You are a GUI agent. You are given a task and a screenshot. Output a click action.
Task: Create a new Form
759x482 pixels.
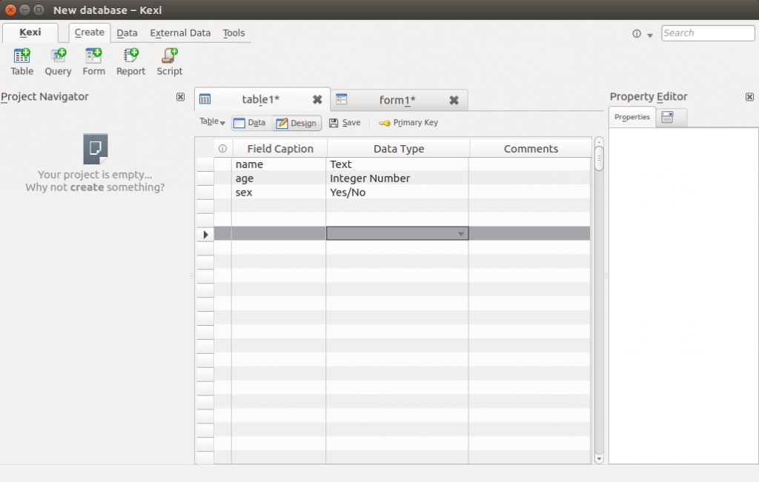click(93, 62)
